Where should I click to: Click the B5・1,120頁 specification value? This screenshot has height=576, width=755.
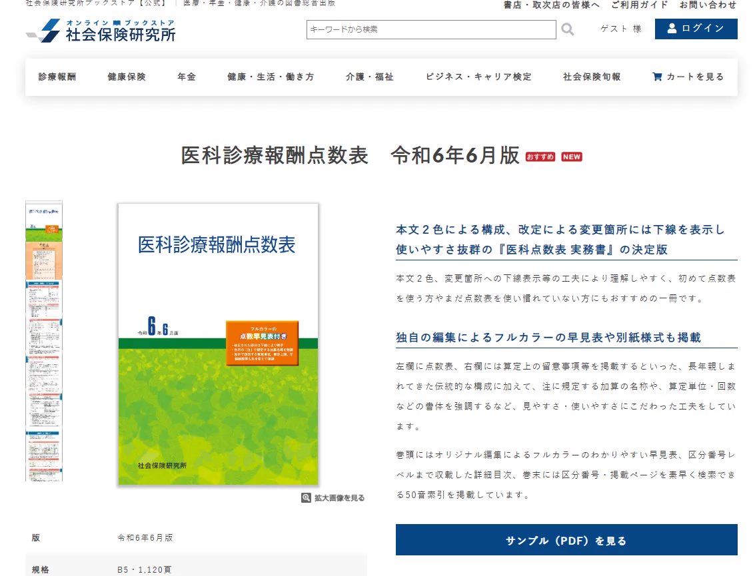145,570
